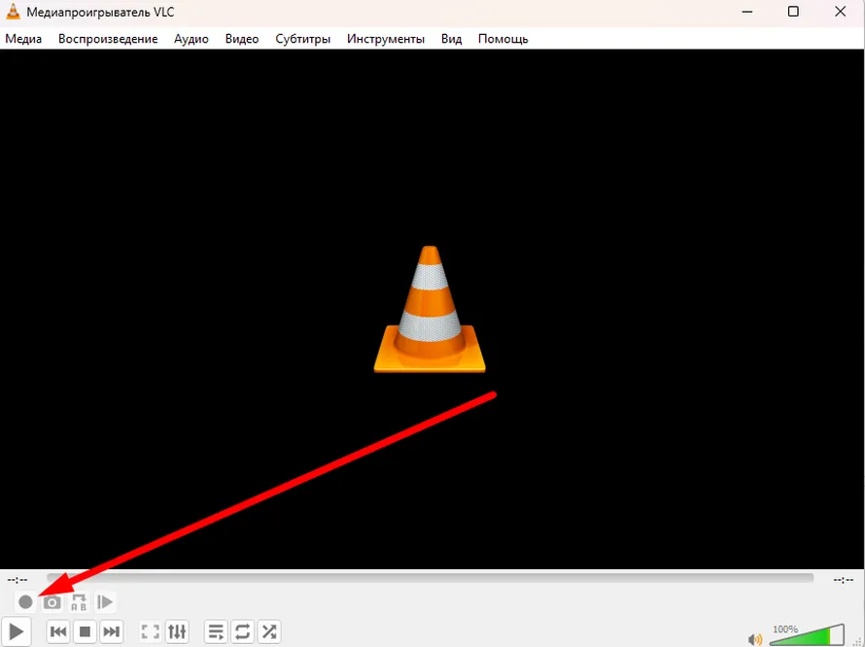Jump to the previous media track
865x647 pixels.
[x=58, y=631]
